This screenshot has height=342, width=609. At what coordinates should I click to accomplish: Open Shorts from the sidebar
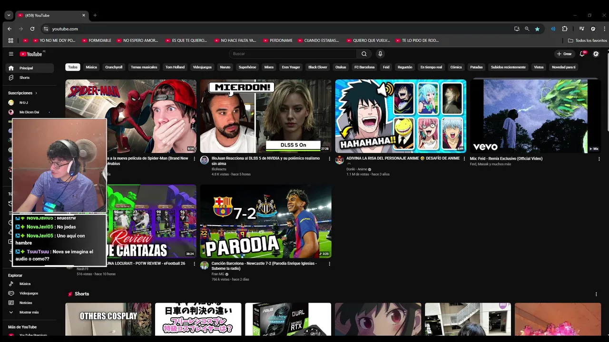tap(24, 77)
